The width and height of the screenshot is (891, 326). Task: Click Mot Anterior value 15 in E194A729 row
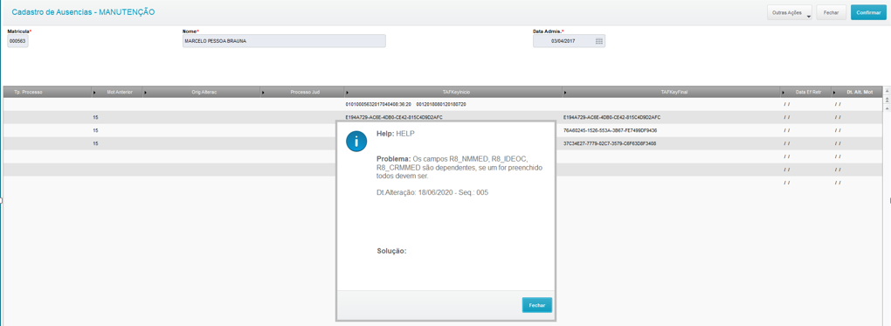[95, 117]
